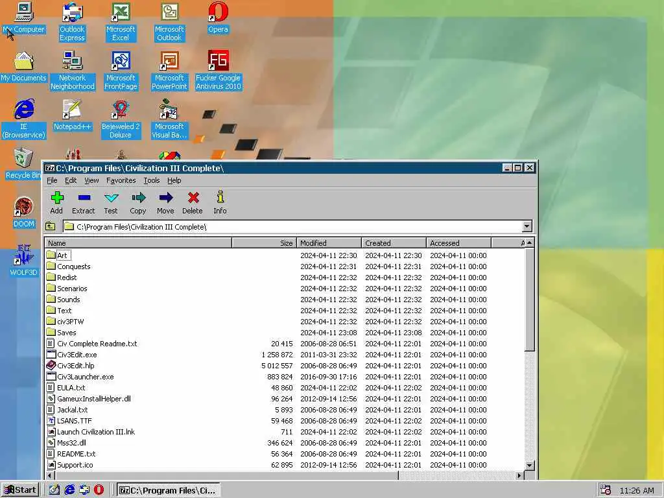The width and height of the screenshot is (664, 498).
Task: Select the Copy toolbar icon
Action: (138, 203)
